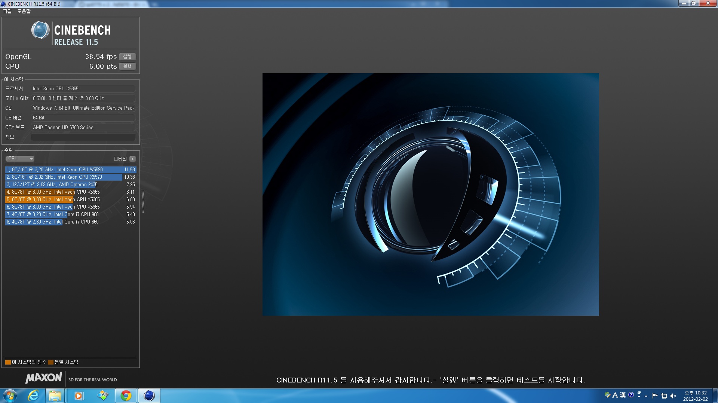Run the CPU benchmark test
The height and width of the screenshot is (403, 718).
pyautogui.click(x=127, y=66)
